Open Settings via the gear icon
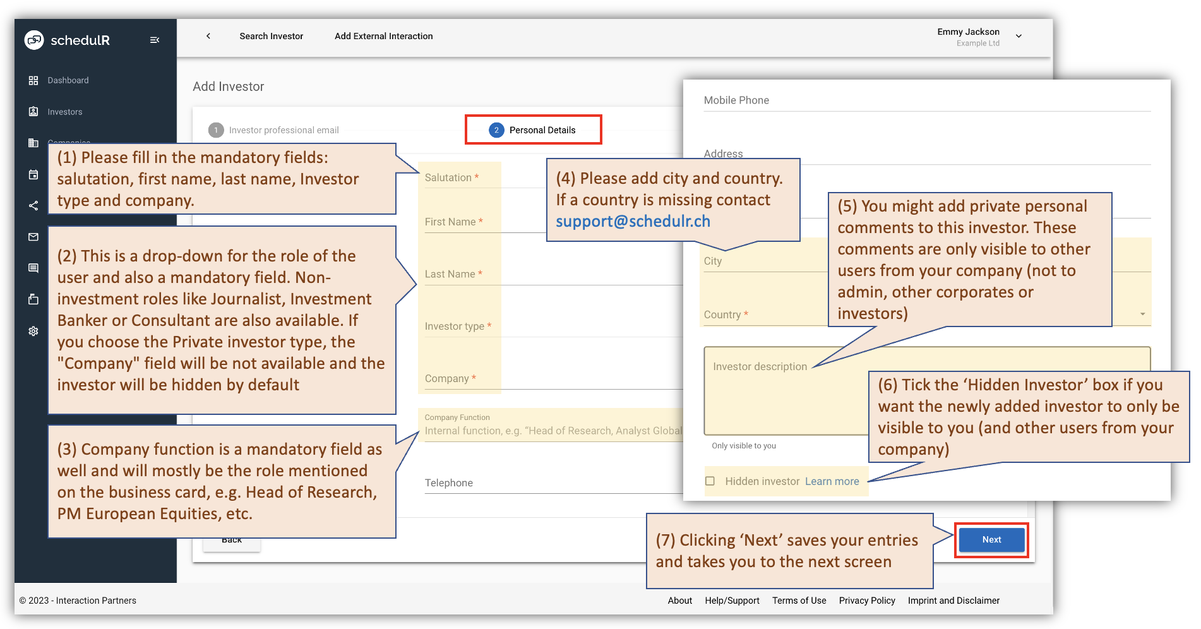This screenshot has width=1201, height=629. coord(33,331)
